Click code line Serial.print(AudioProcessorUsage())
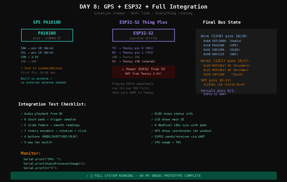This screenshot has height=182, width=287. click(55, 164)
